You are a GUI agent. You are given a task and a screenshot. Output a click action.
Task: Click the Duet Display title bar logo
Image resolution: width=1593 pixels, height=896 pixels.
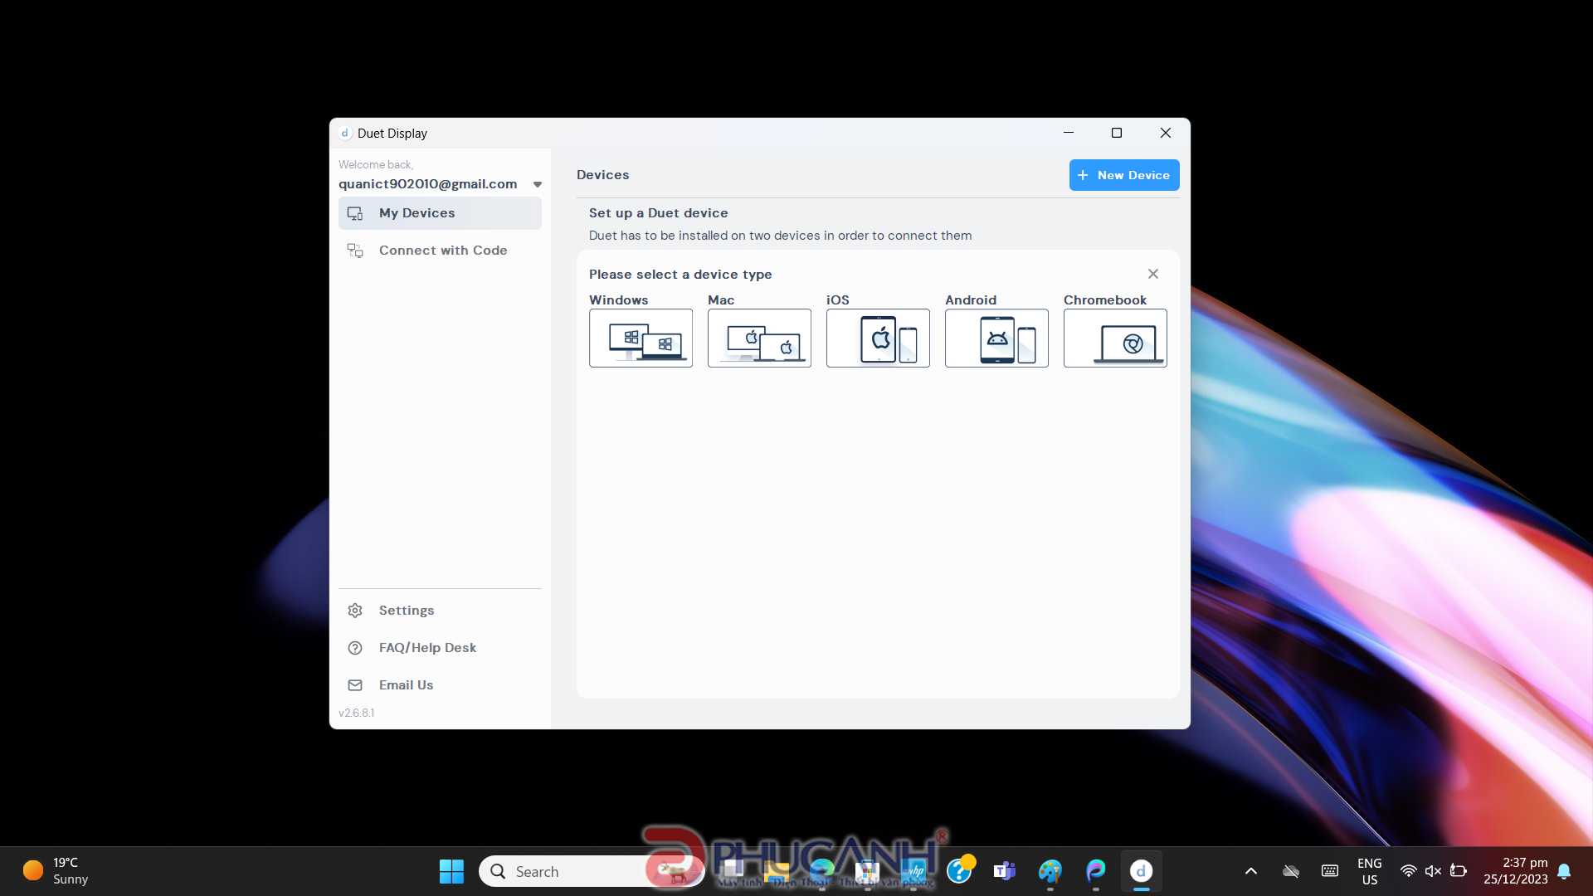[344, 133]
